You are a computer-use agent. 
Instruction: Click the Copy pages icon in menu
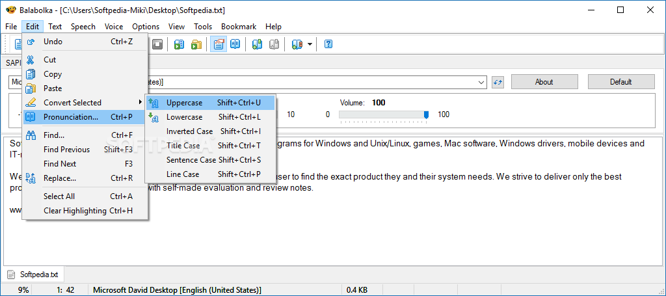31,74
